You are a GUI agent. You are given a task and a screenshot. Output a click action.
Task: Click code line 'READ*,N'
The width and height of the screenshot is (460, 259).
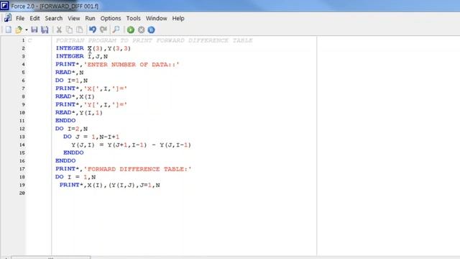coord(70,72)
